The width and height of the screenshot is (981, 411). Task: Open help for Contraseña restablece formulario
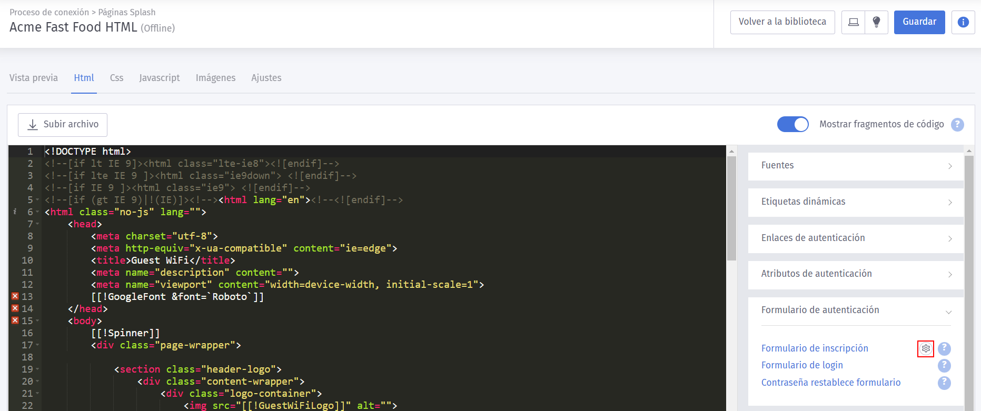pos(944,383)
